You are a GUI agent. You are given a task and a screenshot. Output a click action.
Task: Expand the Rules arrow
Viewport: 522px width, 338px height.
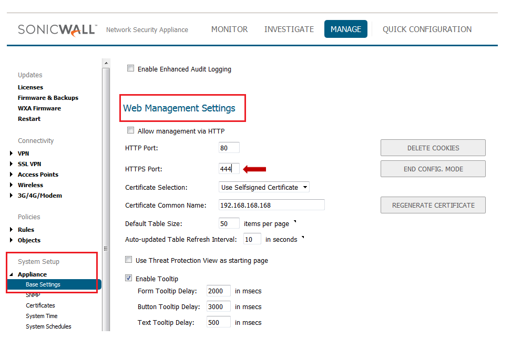[x=12, y=229]
